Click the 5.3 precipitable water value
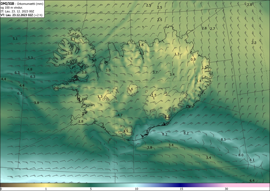The image size is (270, 191). point(30,58)
